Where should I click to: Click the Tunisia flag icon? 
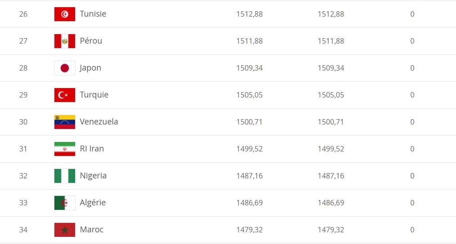click(65, 14)
